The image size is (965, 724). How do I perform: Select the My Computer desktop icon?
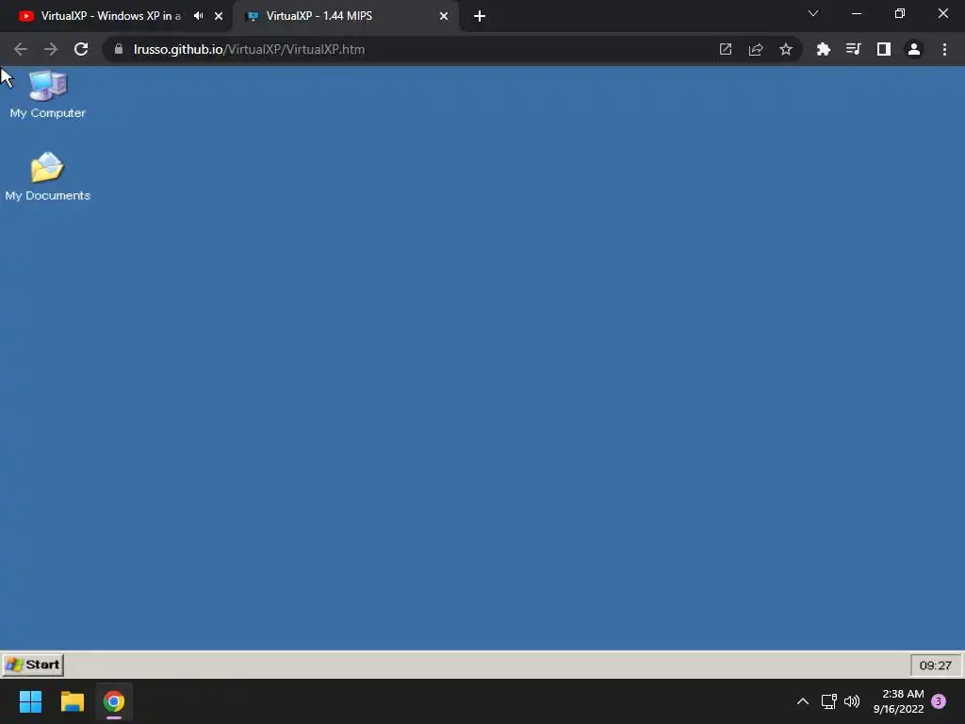click(x=47, y=95)
